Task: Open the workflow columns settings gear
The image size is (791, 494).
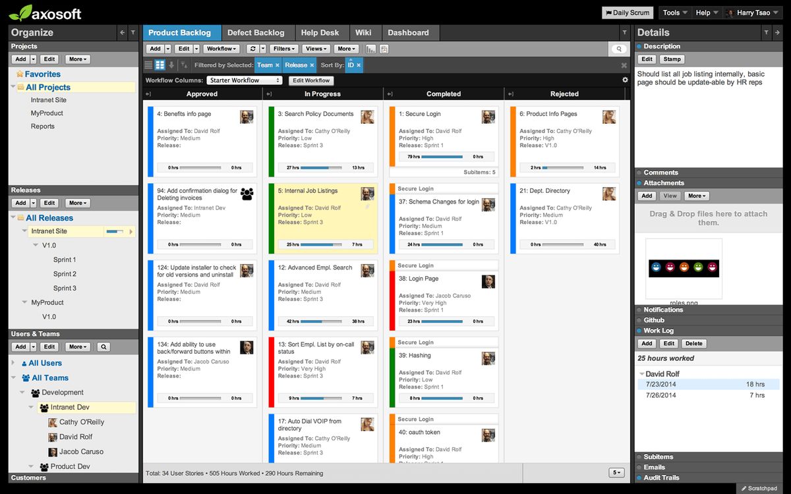Action: 624,79
